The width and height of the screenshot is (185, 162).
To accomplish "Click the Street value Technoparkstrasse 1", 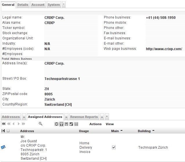I will coord(62,79).
